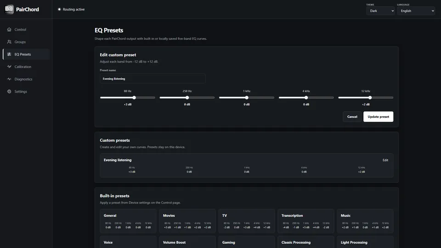This screenshot has height=248, width=441.
Task: Click the PairChord brand name
Action: click(x=28, y=9)
